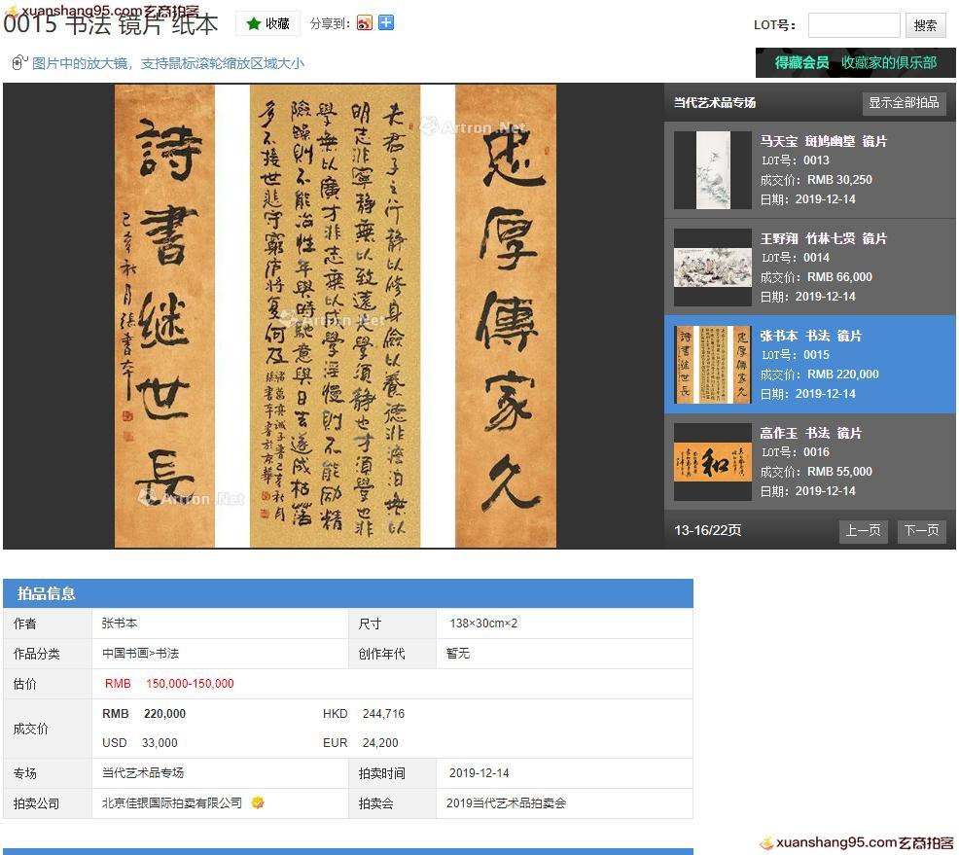Go to next page with 下一页

coord(922,530)
